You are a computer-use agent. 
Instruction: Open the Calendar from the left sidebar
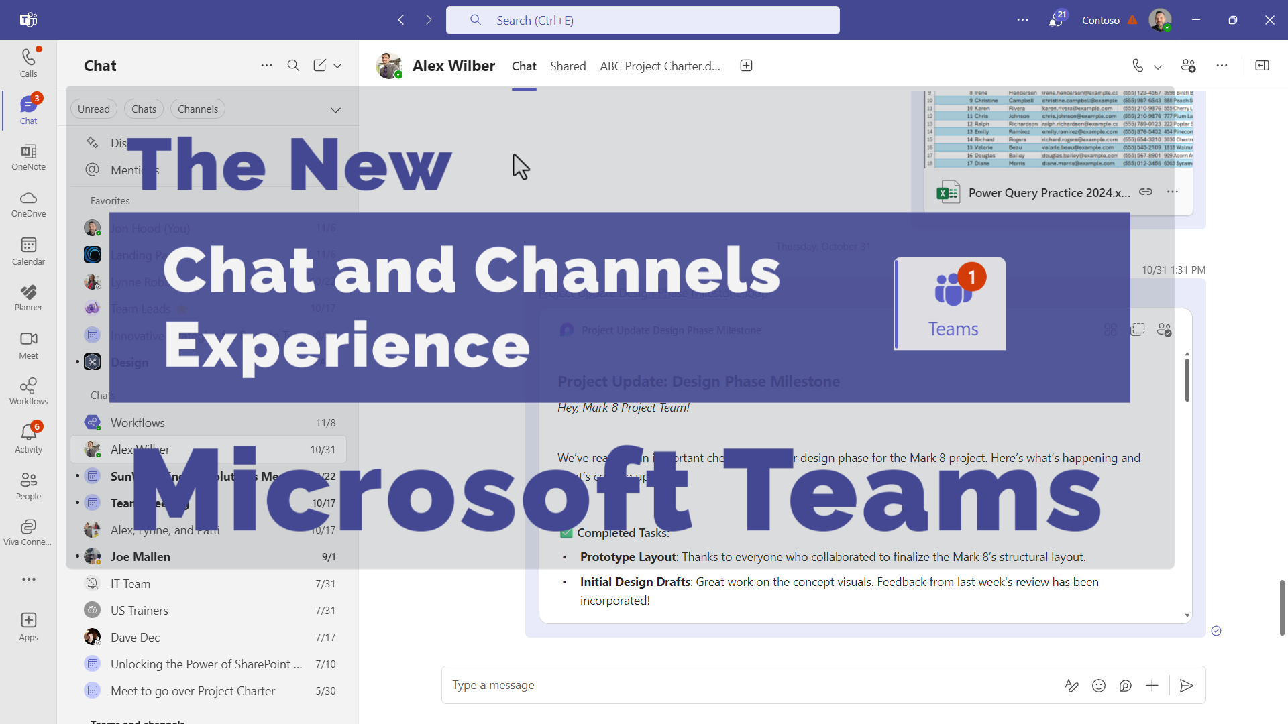28,250
